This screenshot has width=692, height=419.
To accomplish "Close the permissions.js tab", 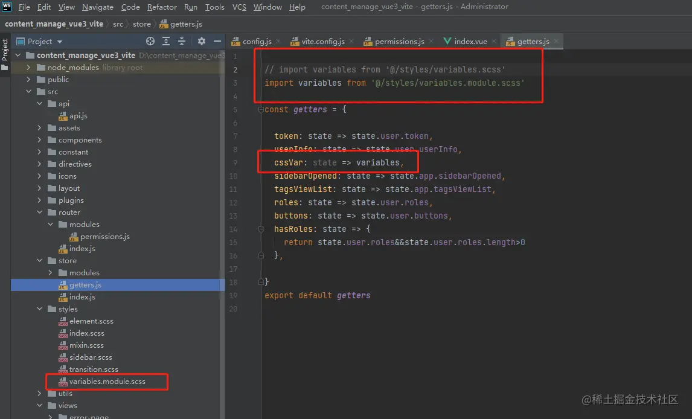I will (x=431, y=41).
